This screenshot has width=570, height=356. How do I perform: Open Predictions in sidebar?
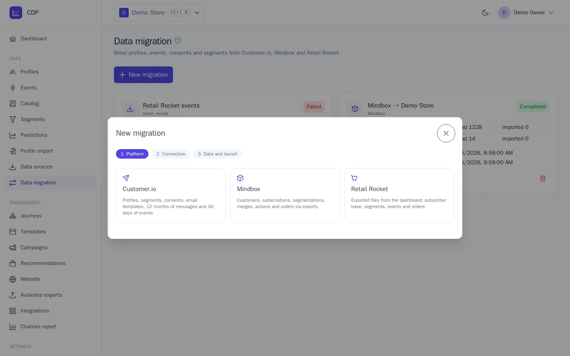pos(51,135)
